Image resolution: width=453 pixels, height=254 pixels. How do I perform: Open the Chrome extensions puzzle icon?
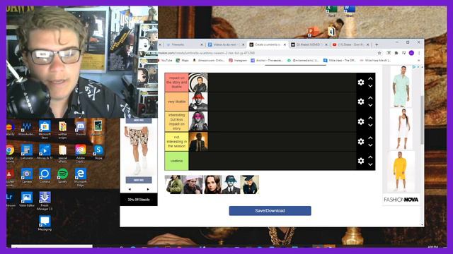[396, 53]
